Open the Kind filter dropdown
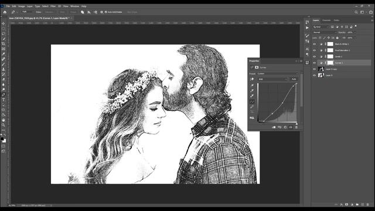Viewport: 375px width, 211px height. [x=321, y=27]
